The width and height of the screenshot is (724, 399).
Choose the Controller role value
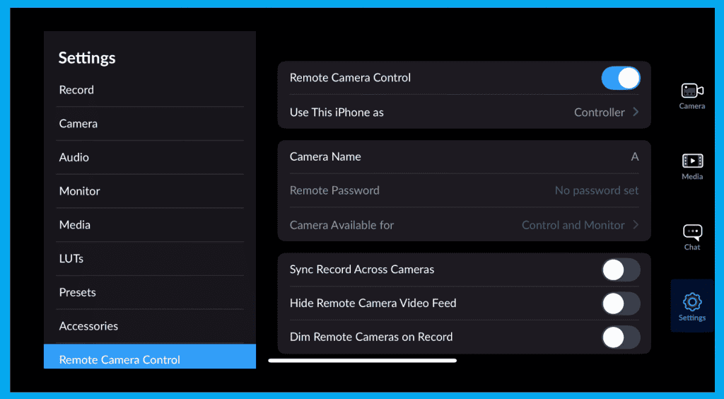[x=599, y=112]
